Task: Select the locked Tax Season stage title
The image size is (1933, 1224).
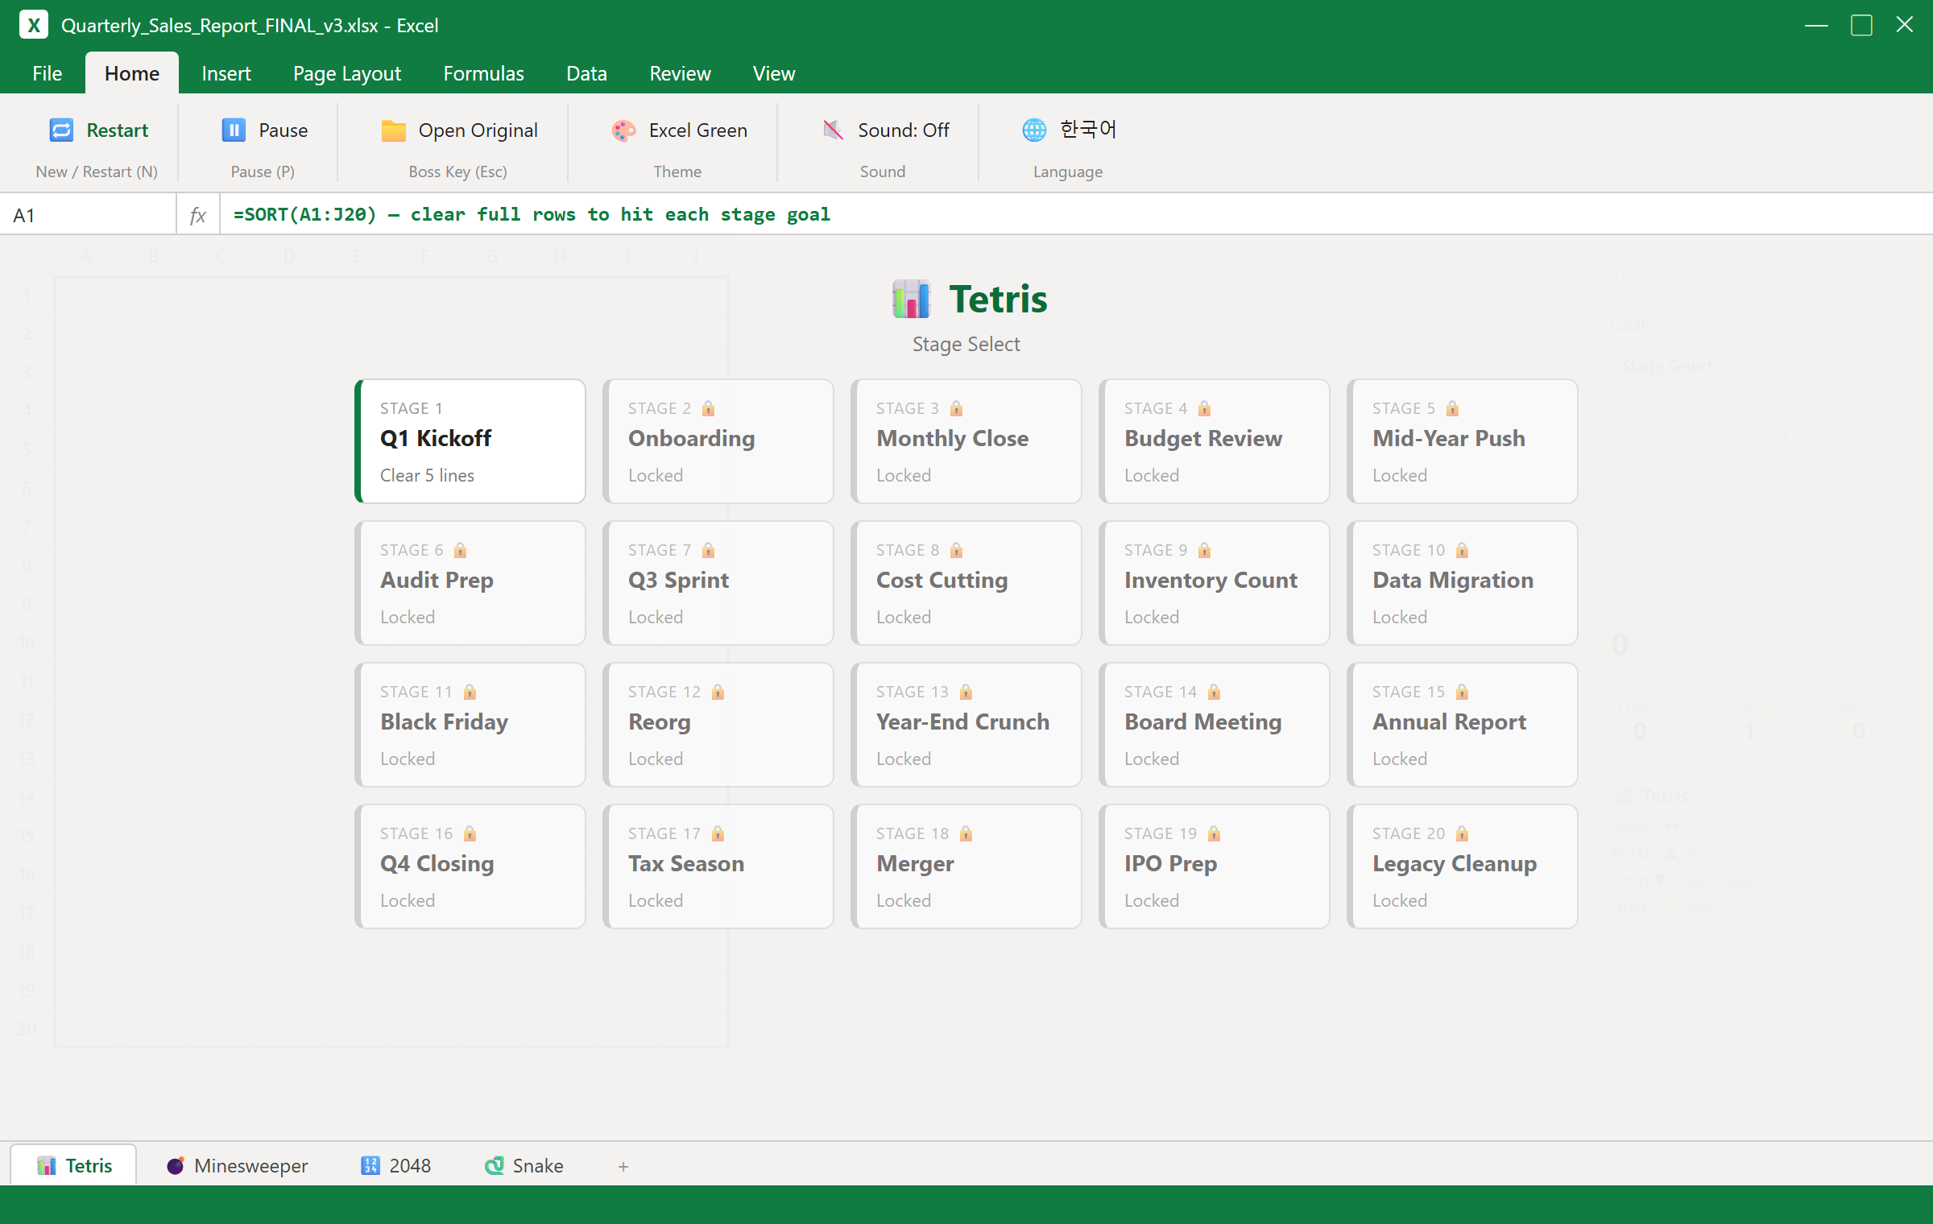Action: [686, 863]
